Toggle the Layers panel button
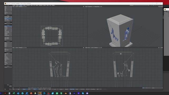 click(8, 19)
